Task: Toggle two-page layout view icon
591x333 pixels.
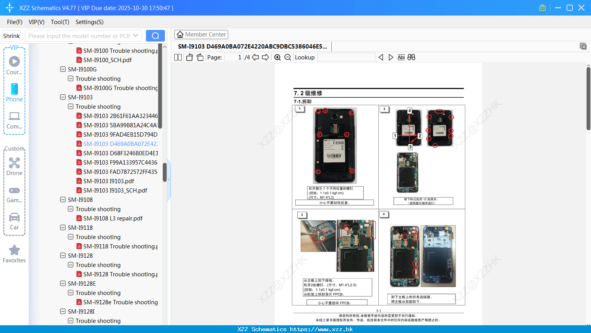Action: [178, 57]
